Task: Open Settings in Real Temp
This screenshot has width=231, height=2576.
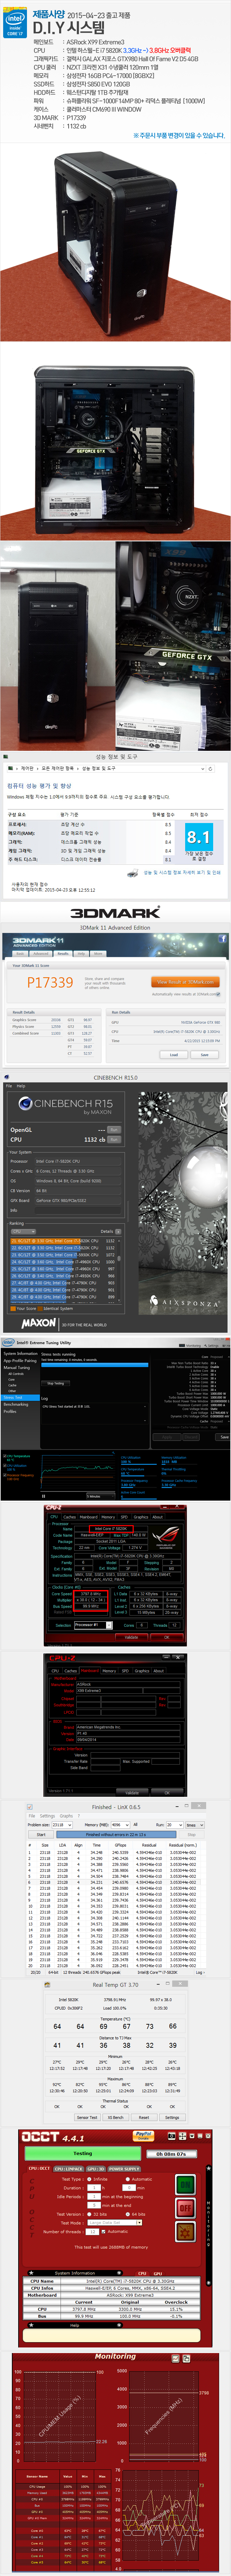Action: tap(172, 2117)
